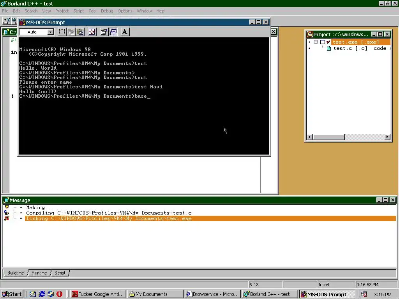Toggle the Background toolbar button in MS-DOS Prompt
Viewport: 399px width, 299px height.
click(x=113, y=32)
